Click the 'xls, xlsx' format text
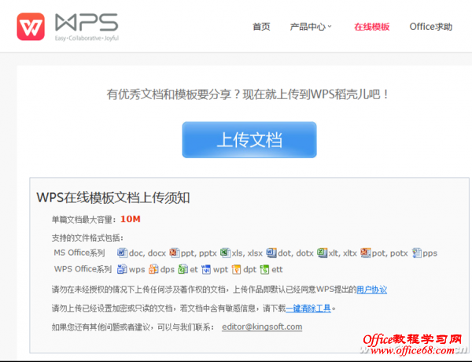Viewport: 472px width, 362px height. 247,253
